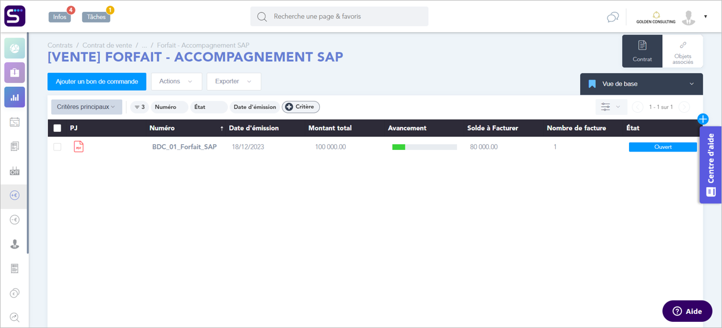Sort by the État column header

pyautogui.click(x=633, y=128)
